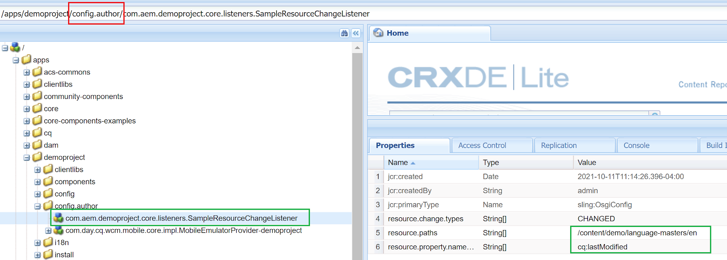Click the acs-commons folder icon
Image resolution: width=727 pixels, height=260 pixels.
37,72
